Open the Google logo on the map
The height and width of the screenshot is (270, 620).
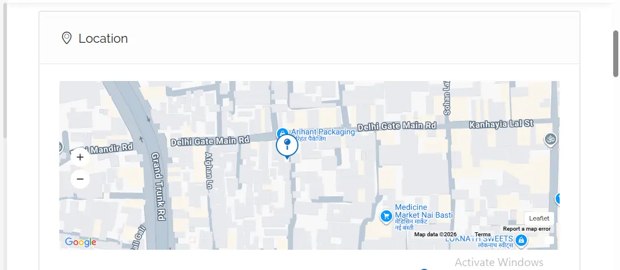[x=81, y=242]
